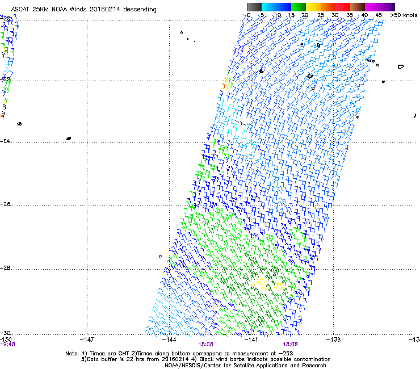Image resolution: width=420 pixels, height=369 pixels.
Task: Click the '45' legend scale label
Action: [379, 15]
